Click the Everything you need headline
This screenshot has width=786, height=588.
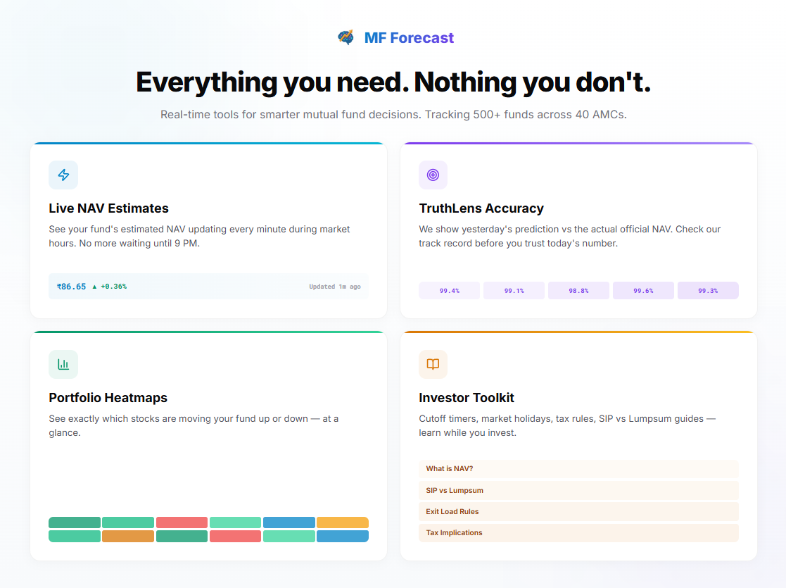[x=393, y=82]
